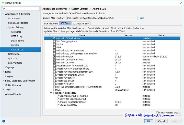
Task: Select Google Web Driver row name
Action: [x=65, y=84]
